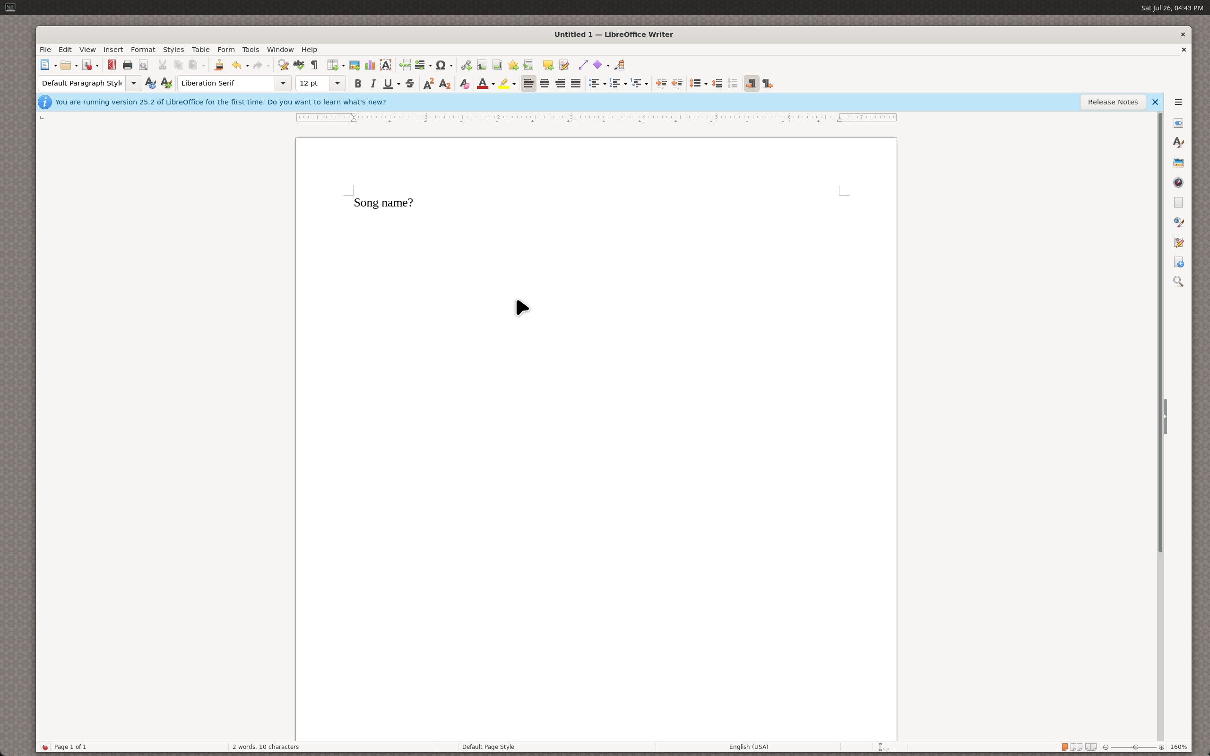The height and width of the screenshot is (756, 1210).
Task: Dismiss the version info bar
Action: [1155, 102]
